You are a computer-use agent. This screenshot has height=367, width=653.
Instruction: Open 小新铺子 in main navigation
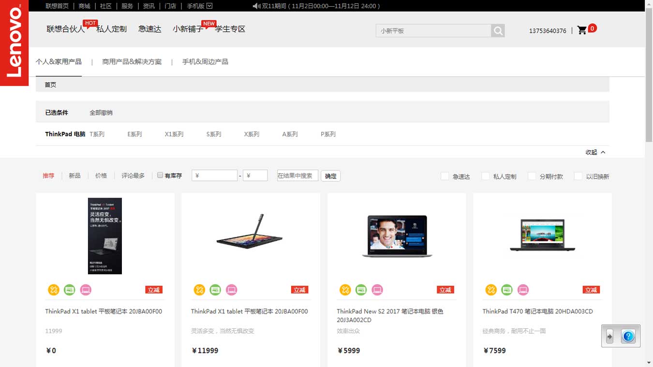coord(188,29)
